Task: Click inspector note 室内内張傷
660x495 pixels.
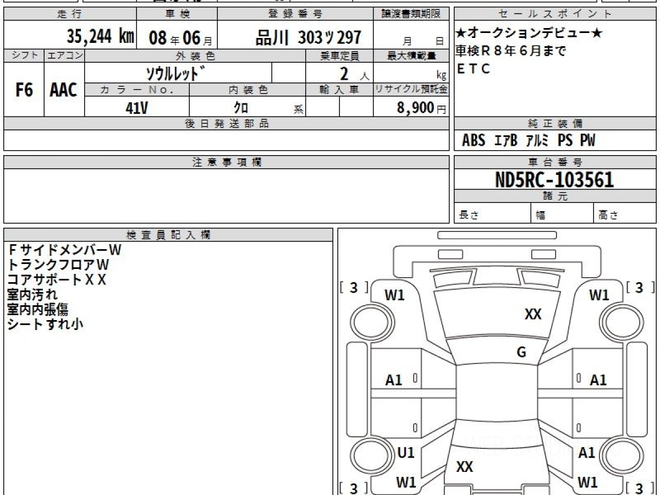Action: click(x=38, y=310)
